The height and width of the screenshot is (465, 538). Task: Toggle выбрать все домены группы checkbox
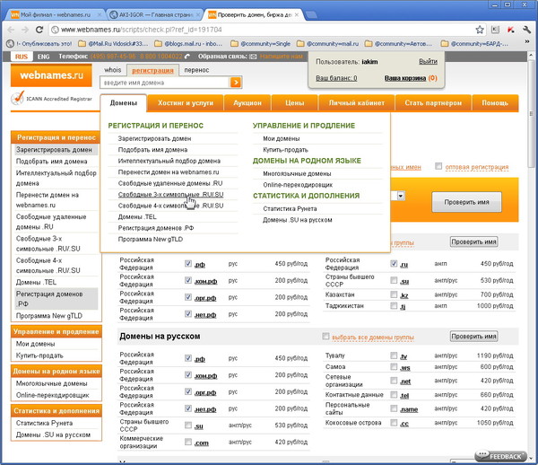(x=325, y=336)
